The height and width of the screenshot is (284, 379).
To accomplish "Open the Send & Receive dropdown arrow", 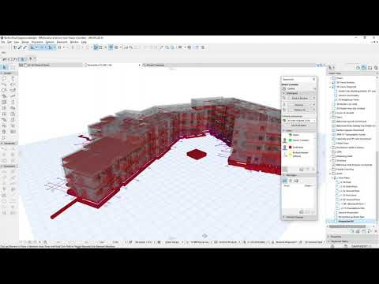I will point(313,98).
